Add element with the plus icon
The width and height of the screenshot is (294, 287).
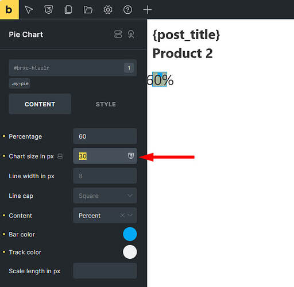147,10
